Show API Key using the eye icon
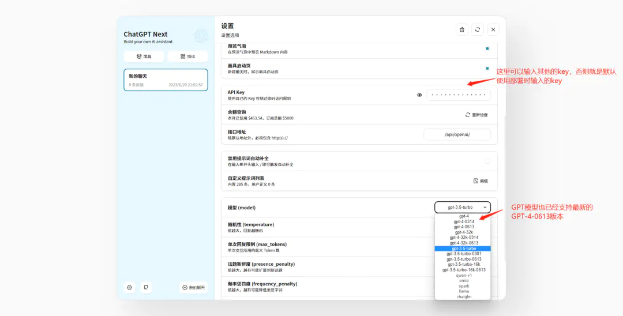This screenshot has width=623, height=316. tap(419, 95)
